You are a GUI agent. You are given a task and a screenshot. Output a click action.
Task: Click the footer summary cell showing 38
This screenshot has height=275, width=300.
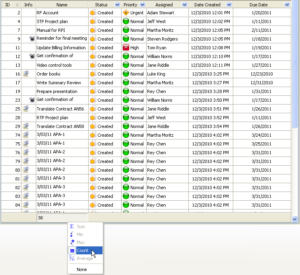62,218
